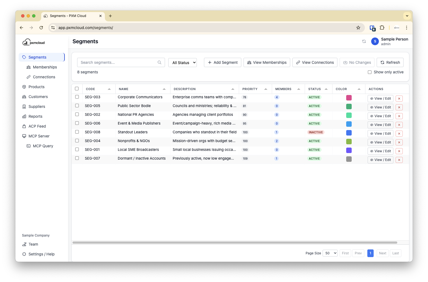
Task: Open the browser Extensions puzzle icon
Action: [x=382, y=28]
